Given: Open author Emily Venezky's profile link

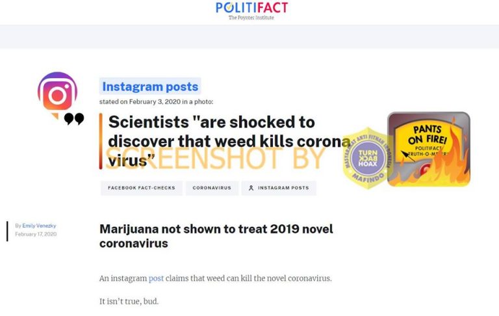Looking at the screenshot, I should click(x=39, y=226).
